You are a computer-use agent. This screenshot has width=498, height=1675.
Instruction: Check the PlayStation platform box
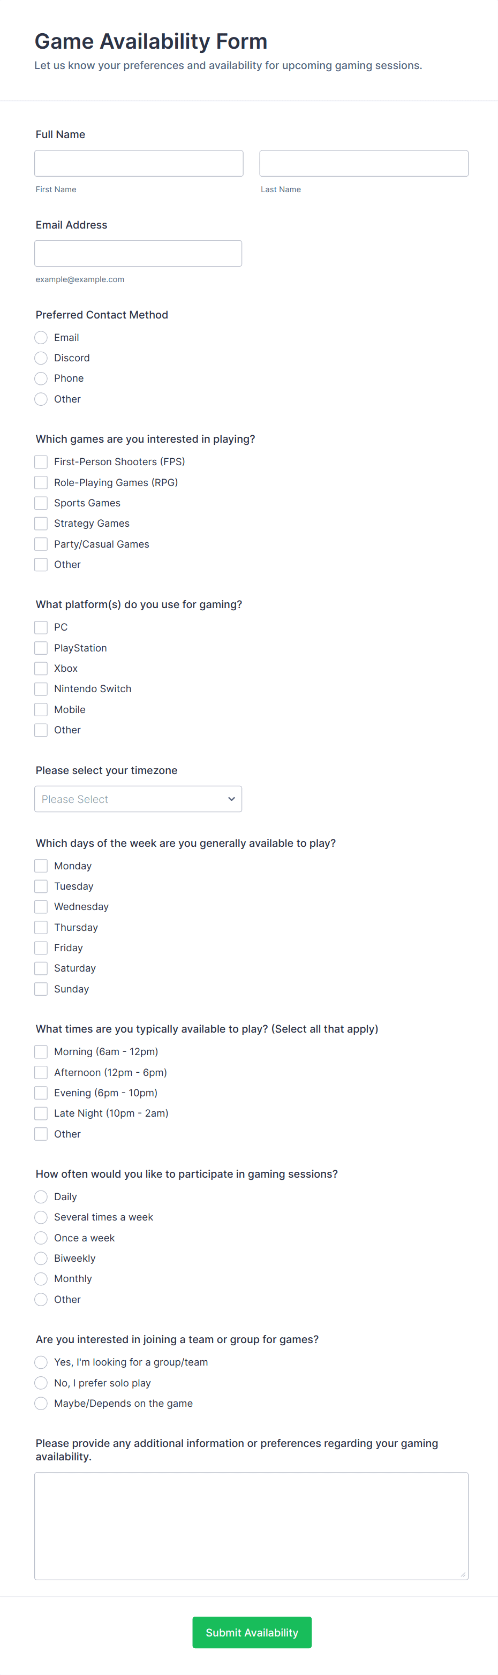(x=41, y=648)
